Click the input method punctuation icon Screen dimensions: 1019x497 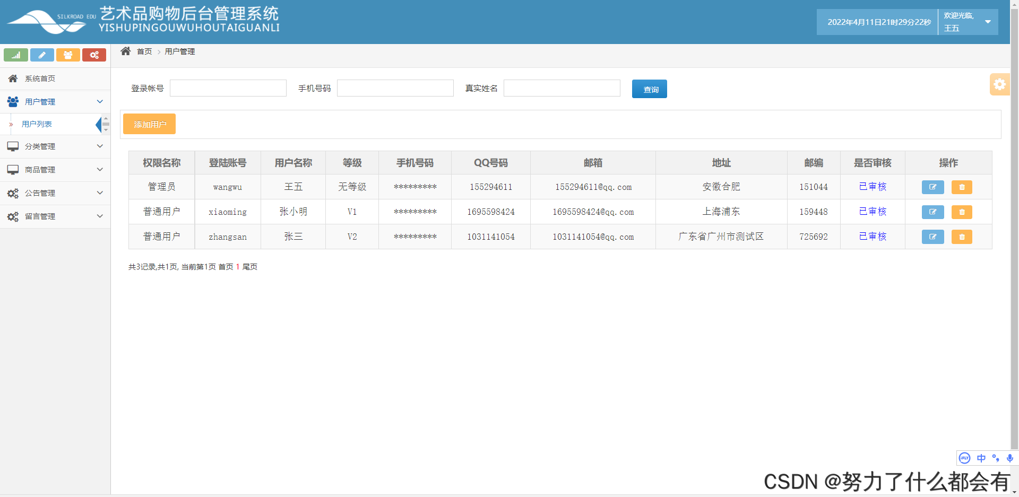point(996,458)
